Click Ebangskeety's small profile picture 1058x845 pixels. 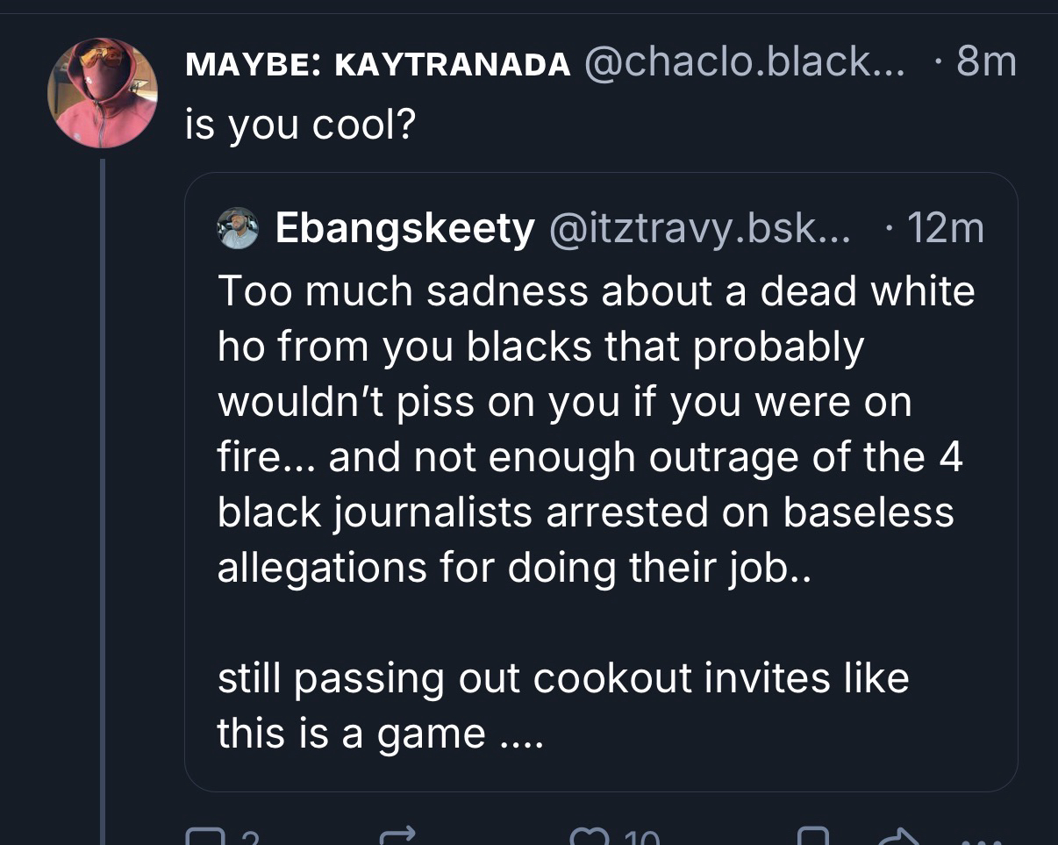237,229
